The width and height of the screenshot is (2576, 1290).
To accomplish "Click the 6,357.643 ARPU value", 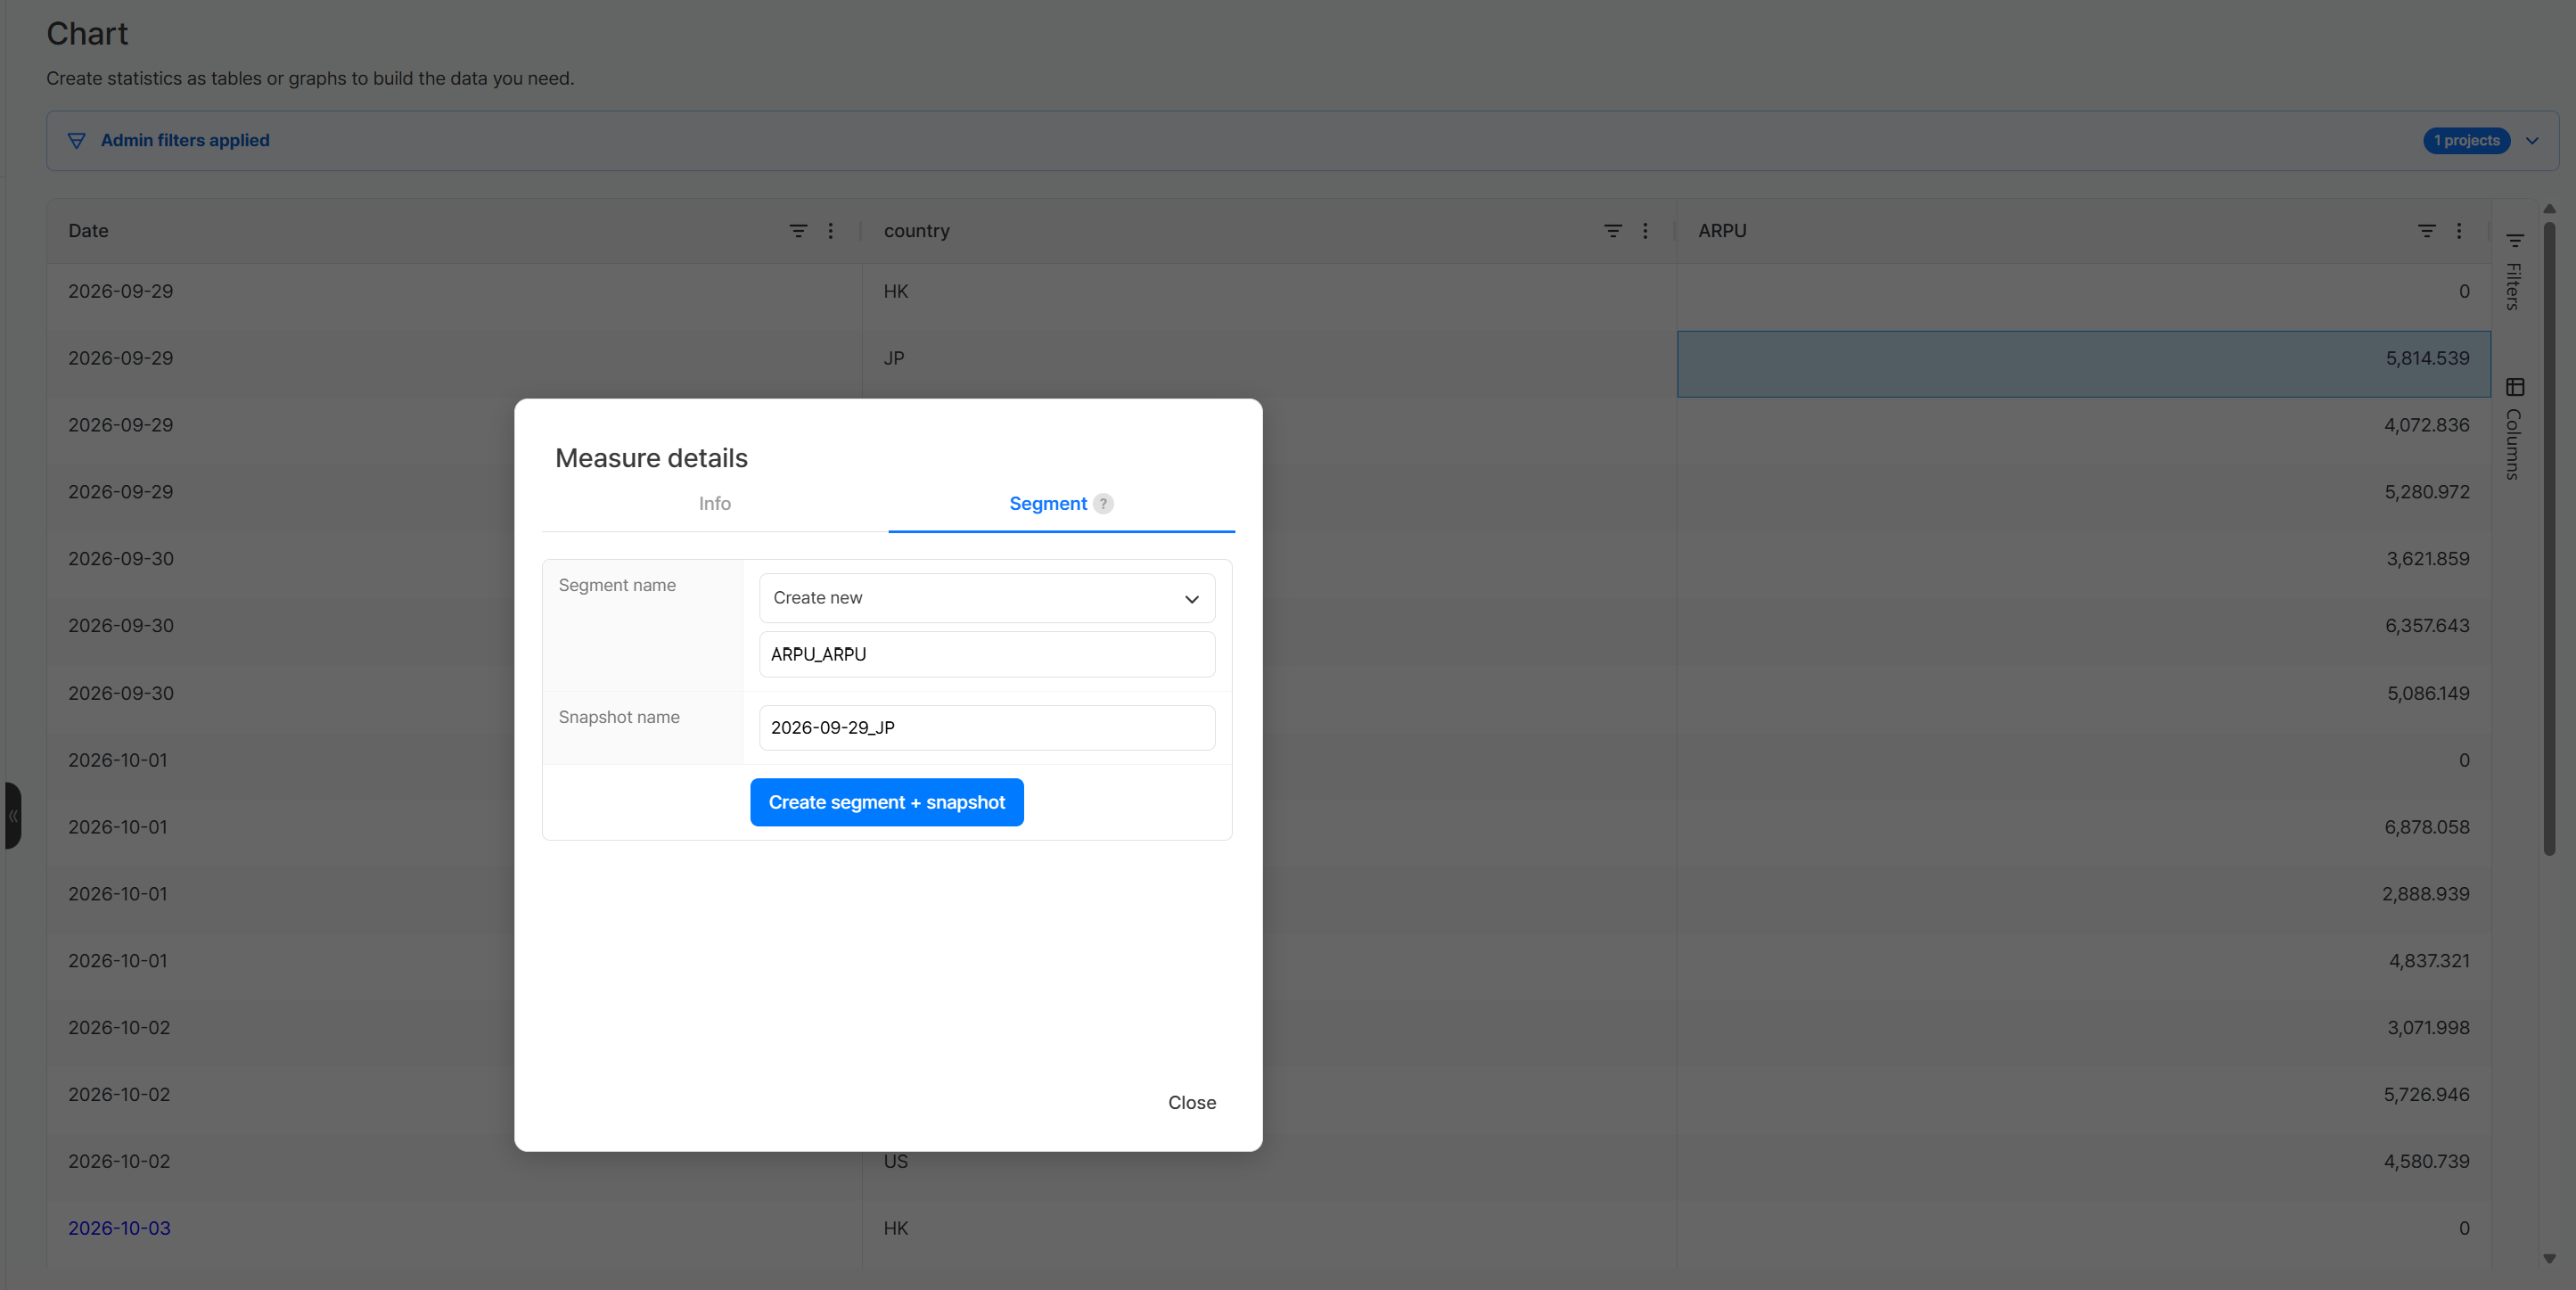I will [x=2427, y=626].
